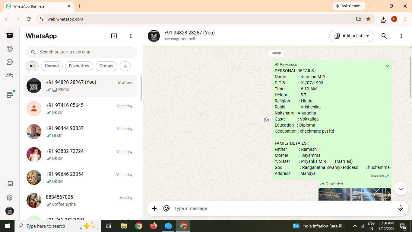412x232 pixels.
Task: Open new browser tab plus
Action: (80, 6)
